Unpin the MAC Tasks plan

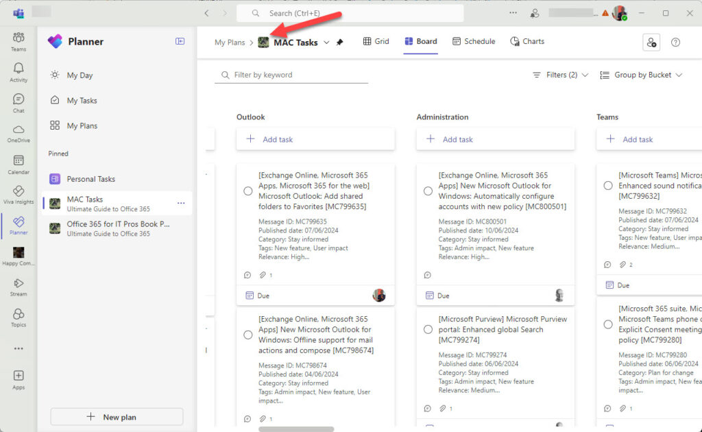(340, 42)
